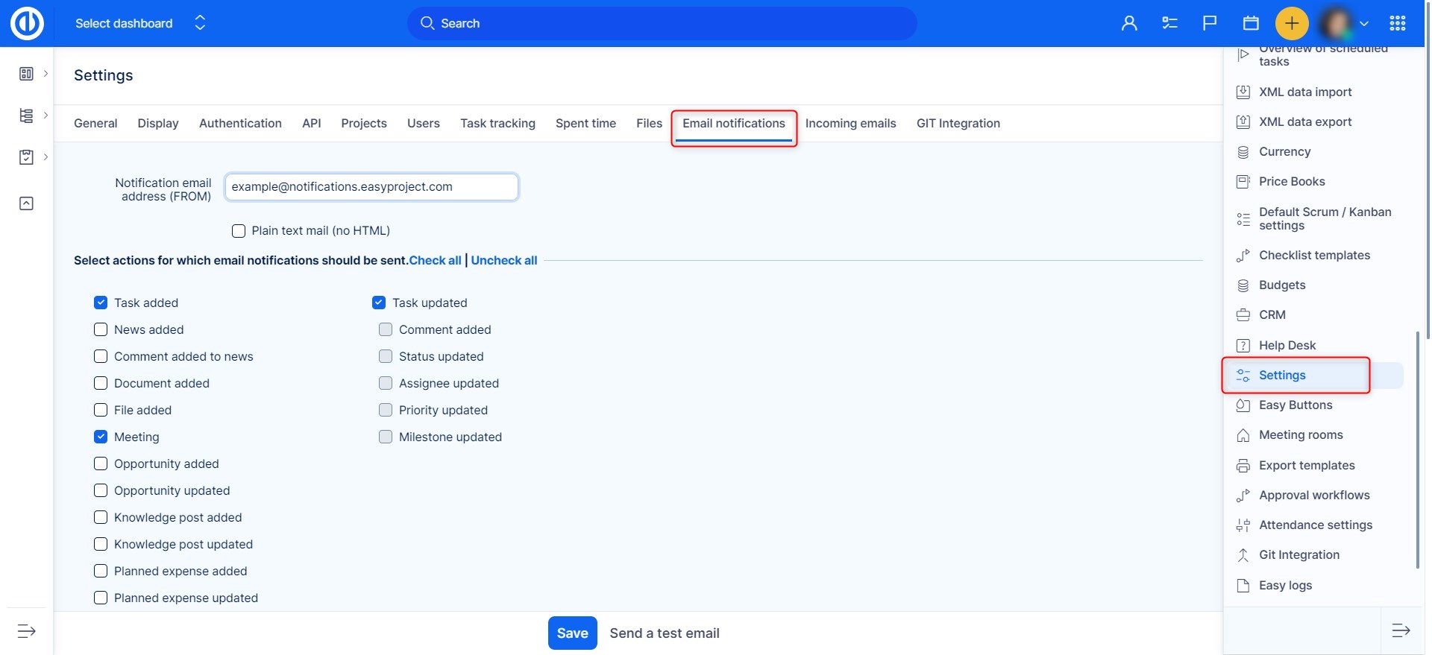This screenshot has width=1432, height=655.
Task: Click the Notification email address field
Action: 371,187
